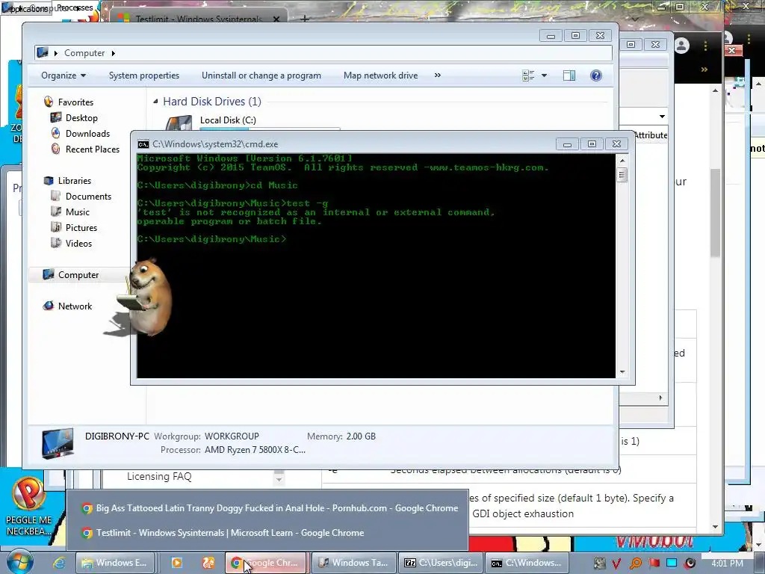This screenshot has width=765, height=574.
Task: Switch to 7-Zip C:\Users\digi... taskbar button
Action: (x=441, y=563)
